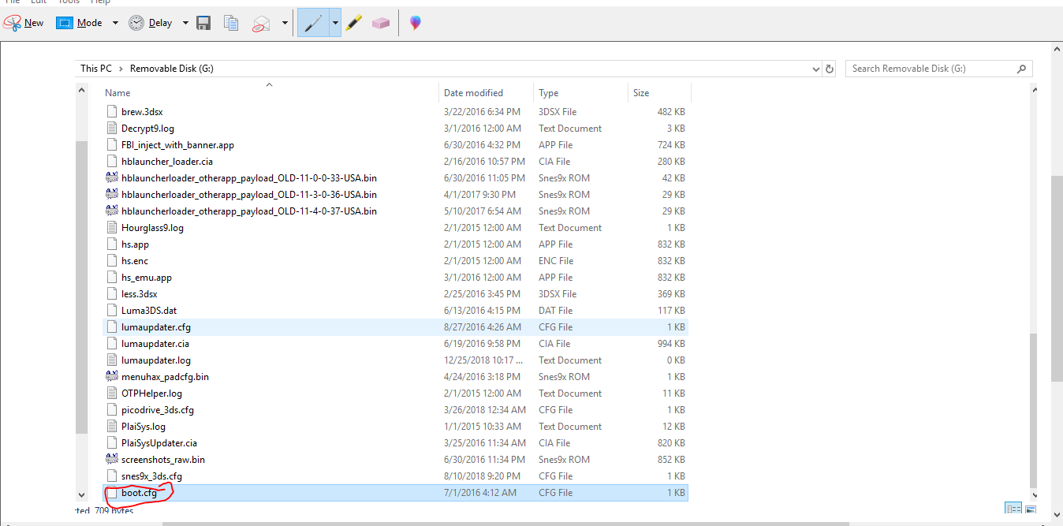Click 'This PC' in address breadcrumb
Image resolution: width=1063 pixels, height=526 pixels.
(x=95, y=69)
